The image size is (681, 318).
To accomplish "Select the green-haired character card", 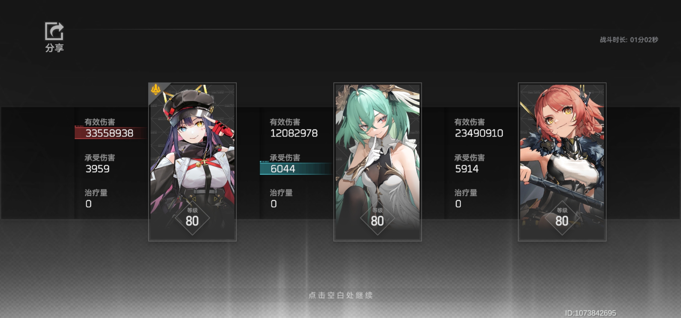I will (x=377, y=162).
